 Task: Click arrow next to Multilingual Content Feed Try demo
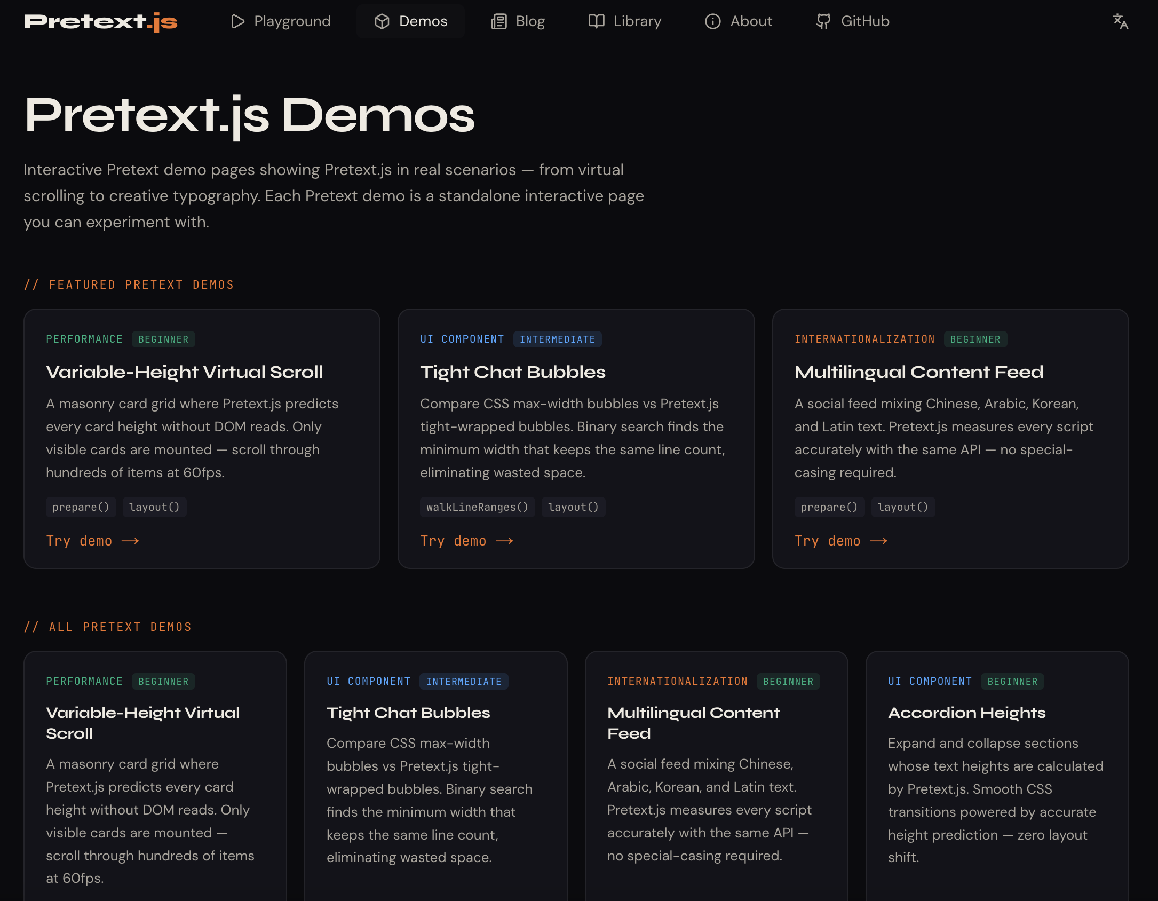(878, 541)
